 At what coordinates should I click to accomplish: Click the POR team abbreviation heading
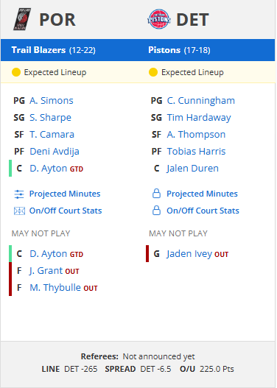tap(57, 20)
